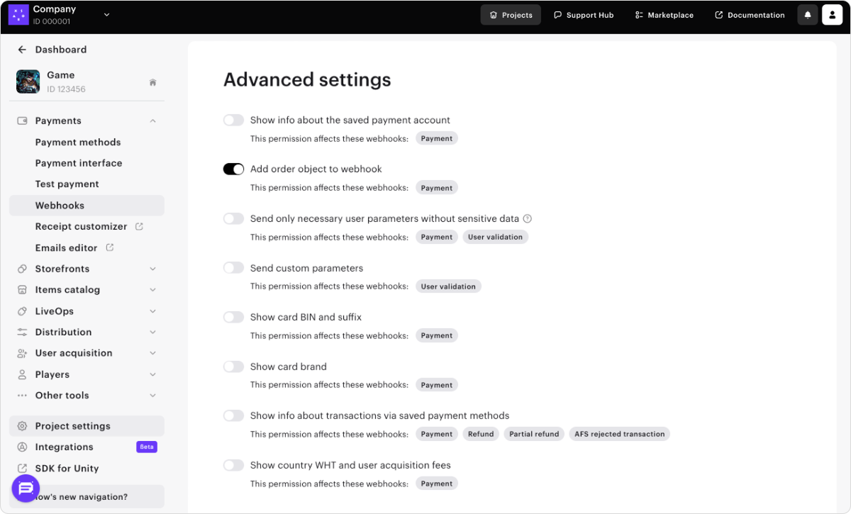Disable Add order object to webhook toggle

[233, 169]
